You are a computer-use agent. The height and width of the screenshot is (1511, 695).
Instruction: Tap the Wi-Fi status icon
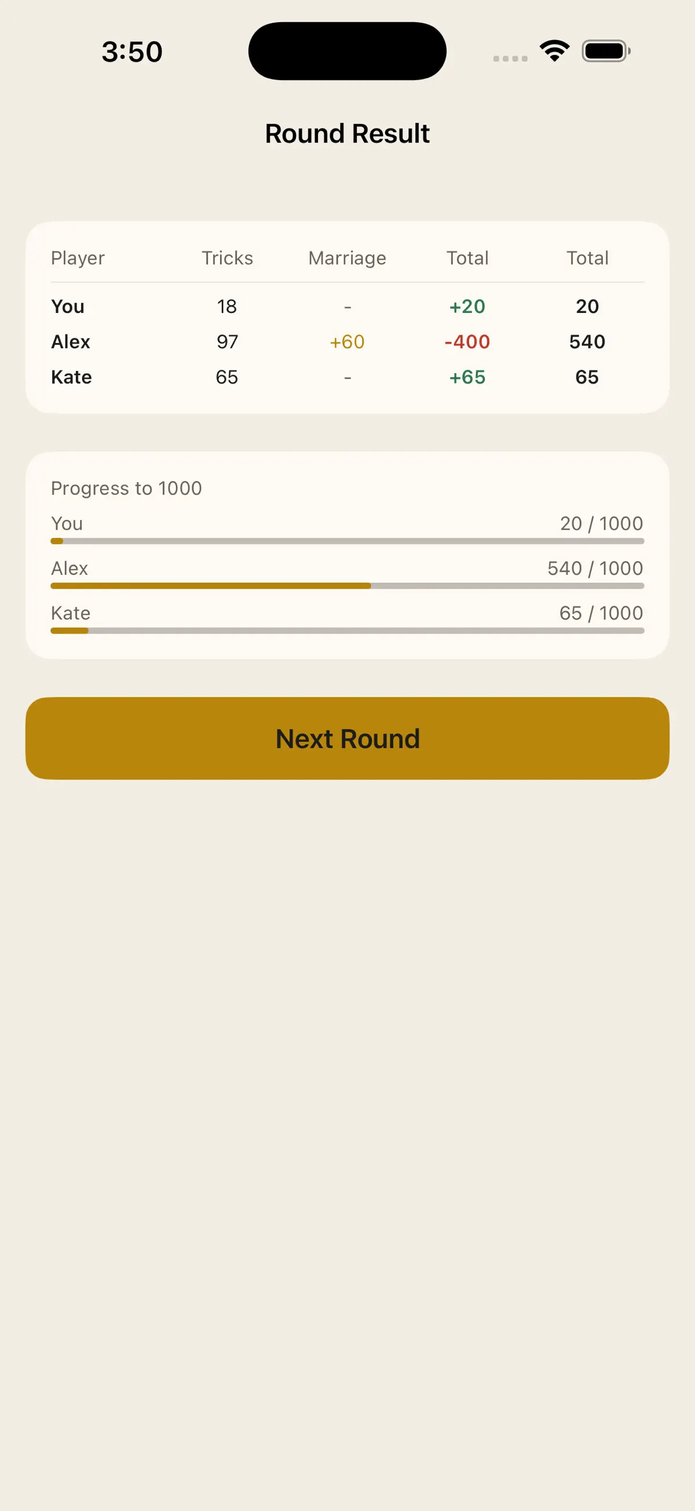click(x=554, y=51)
